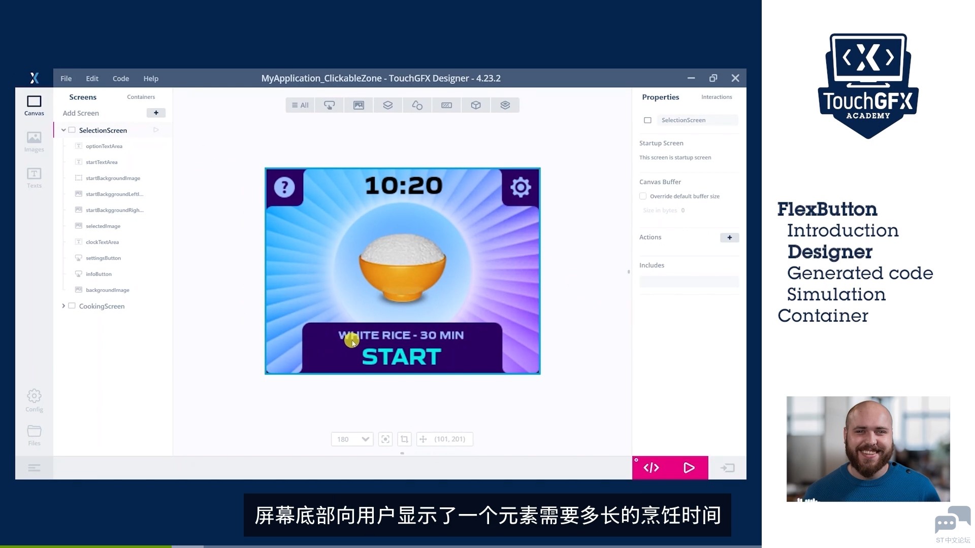The image size is (975, 548).
Task: Select startBackgroundImage in the tree
Action: point(113,178)
